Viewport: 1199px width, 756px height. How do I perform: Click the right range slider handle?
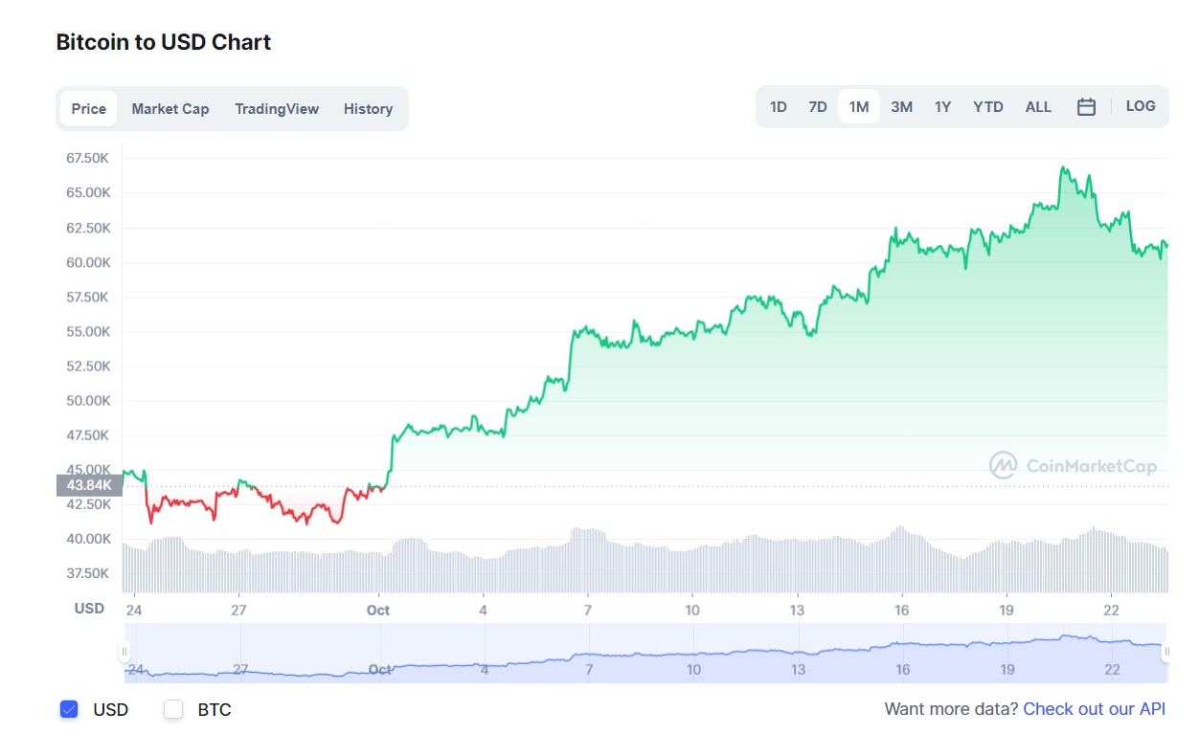[1166, 653]
